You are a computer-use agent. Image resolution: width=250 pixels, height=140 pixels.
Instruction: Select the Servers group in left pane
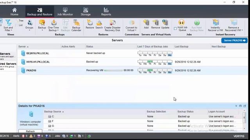[8, 56]
